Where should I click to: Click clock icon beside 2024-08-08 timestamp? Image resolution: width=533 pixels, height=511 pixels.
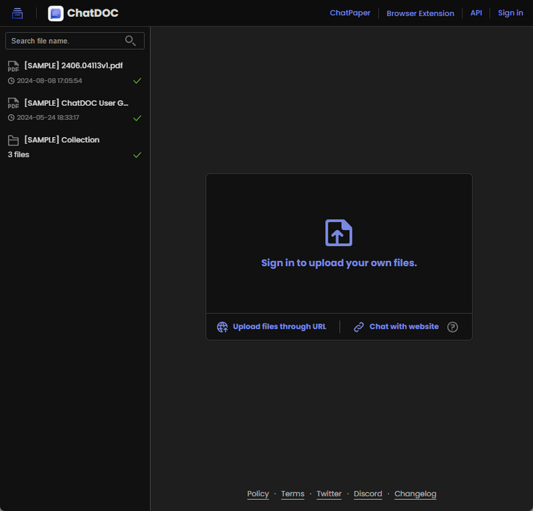click(11, 81)
